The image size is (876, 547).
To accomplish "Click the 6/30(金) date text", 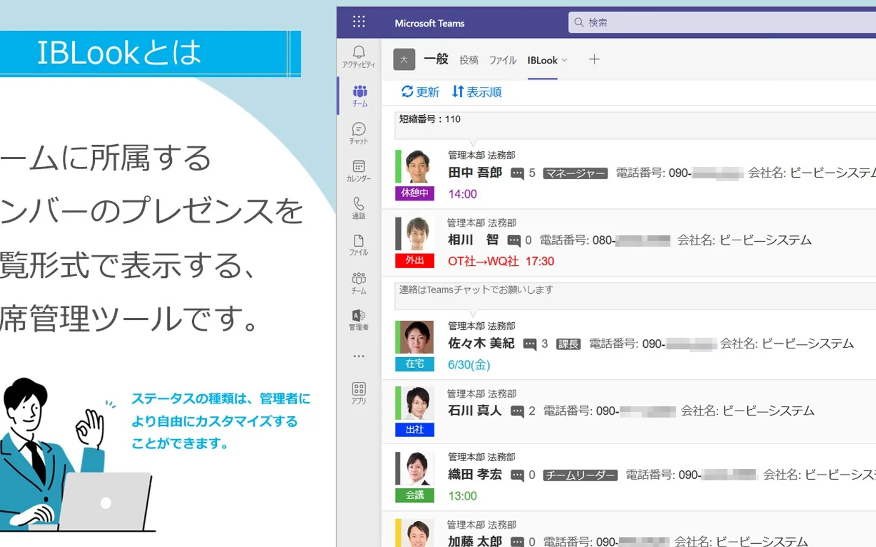I will pos(469,365).
